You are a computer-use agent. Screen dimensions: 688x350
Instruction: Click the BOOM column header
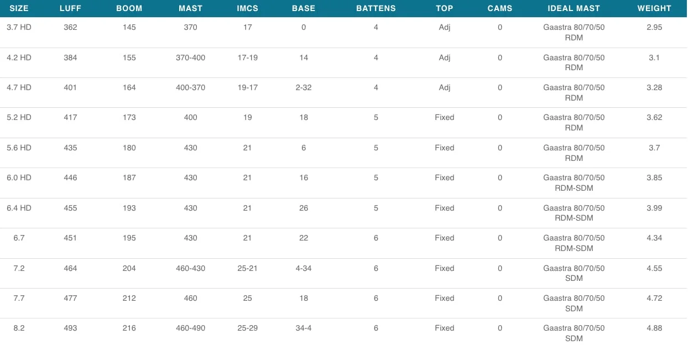pos(129,8)
